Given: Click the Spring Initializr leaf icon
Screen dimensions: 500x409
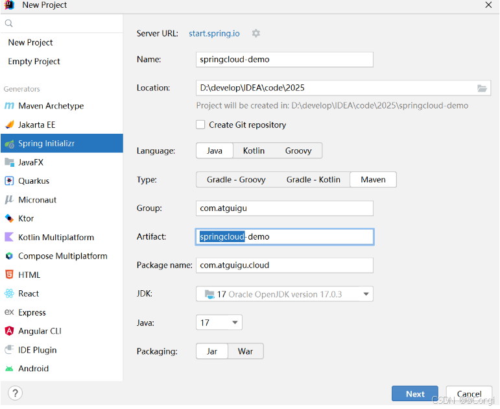Looking at the screenshot, I should click(x=10, y=144).
